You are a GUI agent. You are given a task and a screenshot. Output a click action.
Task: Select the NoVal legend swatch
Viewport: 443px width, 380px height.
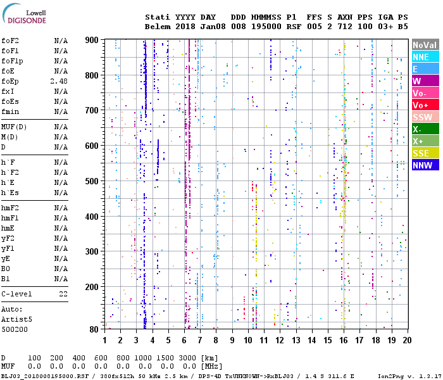[x=425, y=45]
